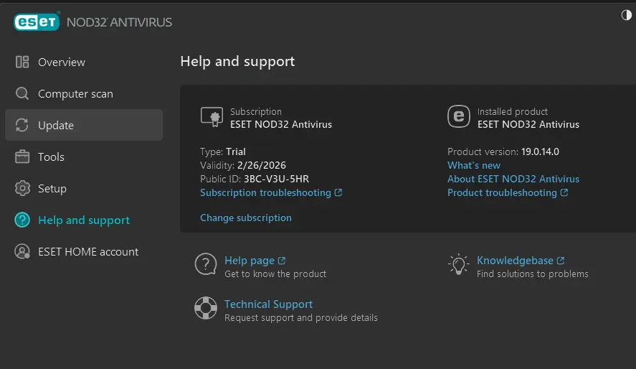
Task: Click the Help and support question icon
Action: tap(22, 220)
